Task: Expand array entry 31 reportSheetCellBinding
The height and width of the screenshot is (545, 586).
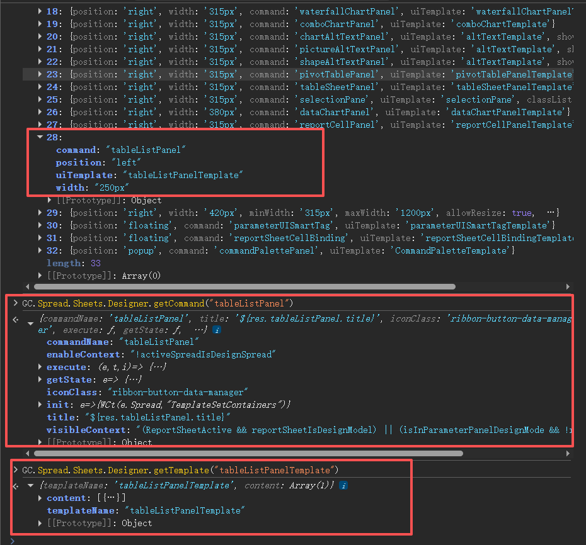Action: (40, 238)
